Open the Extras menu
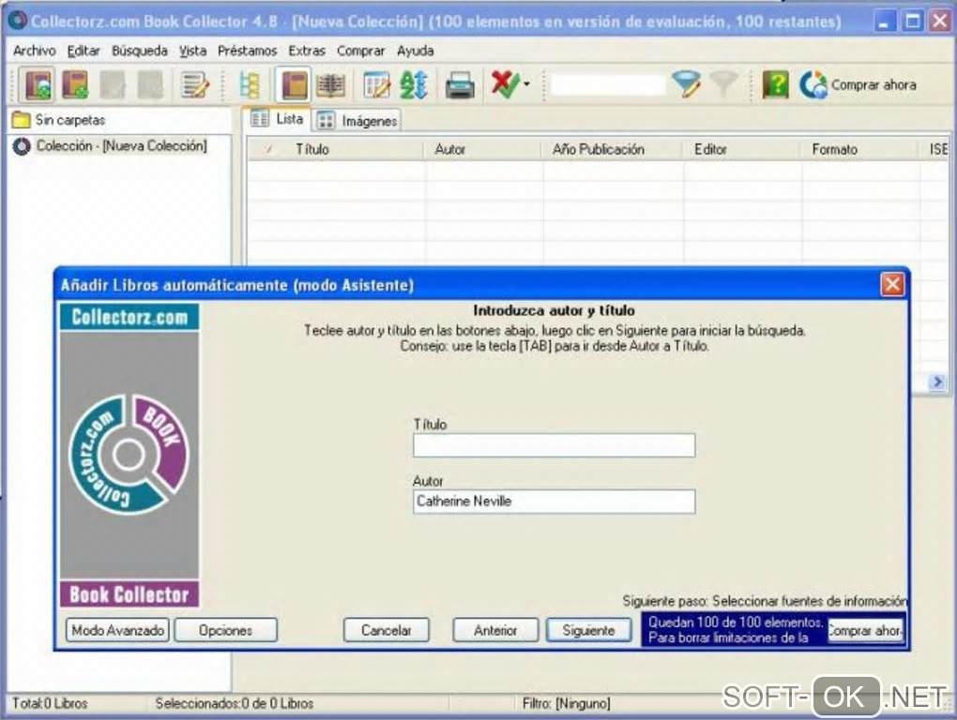Viewport: 957px width, 720px height. click(307, 51)
